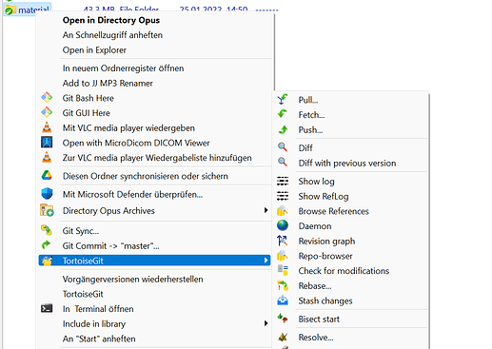Select 'An "Start" anheften'
Viewport: 492px width, 349px height.
(99, 339)
